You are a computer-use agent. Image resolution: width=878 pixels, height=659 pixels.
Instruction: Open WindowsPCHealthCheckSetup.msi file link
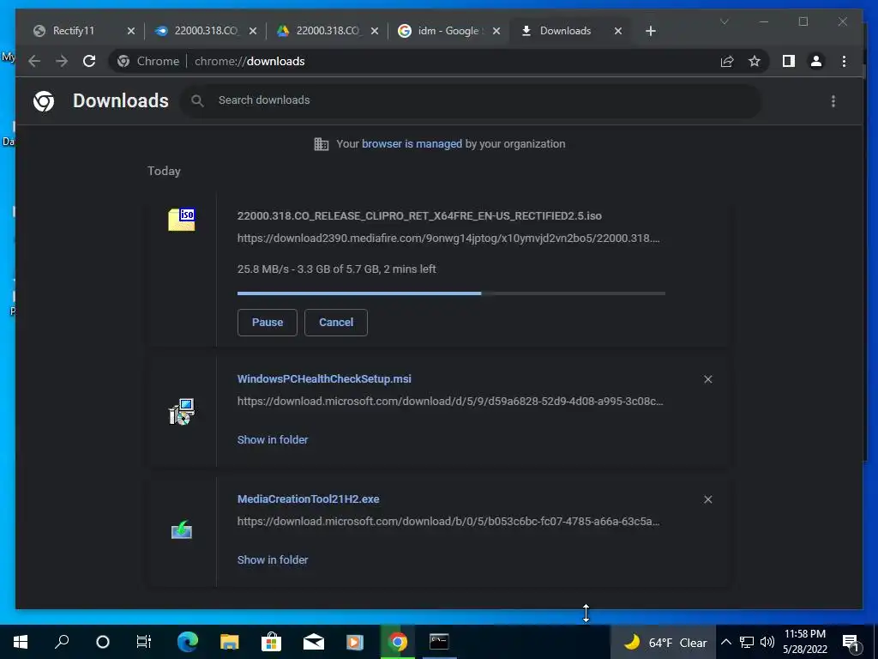click(x=324, y=378)
